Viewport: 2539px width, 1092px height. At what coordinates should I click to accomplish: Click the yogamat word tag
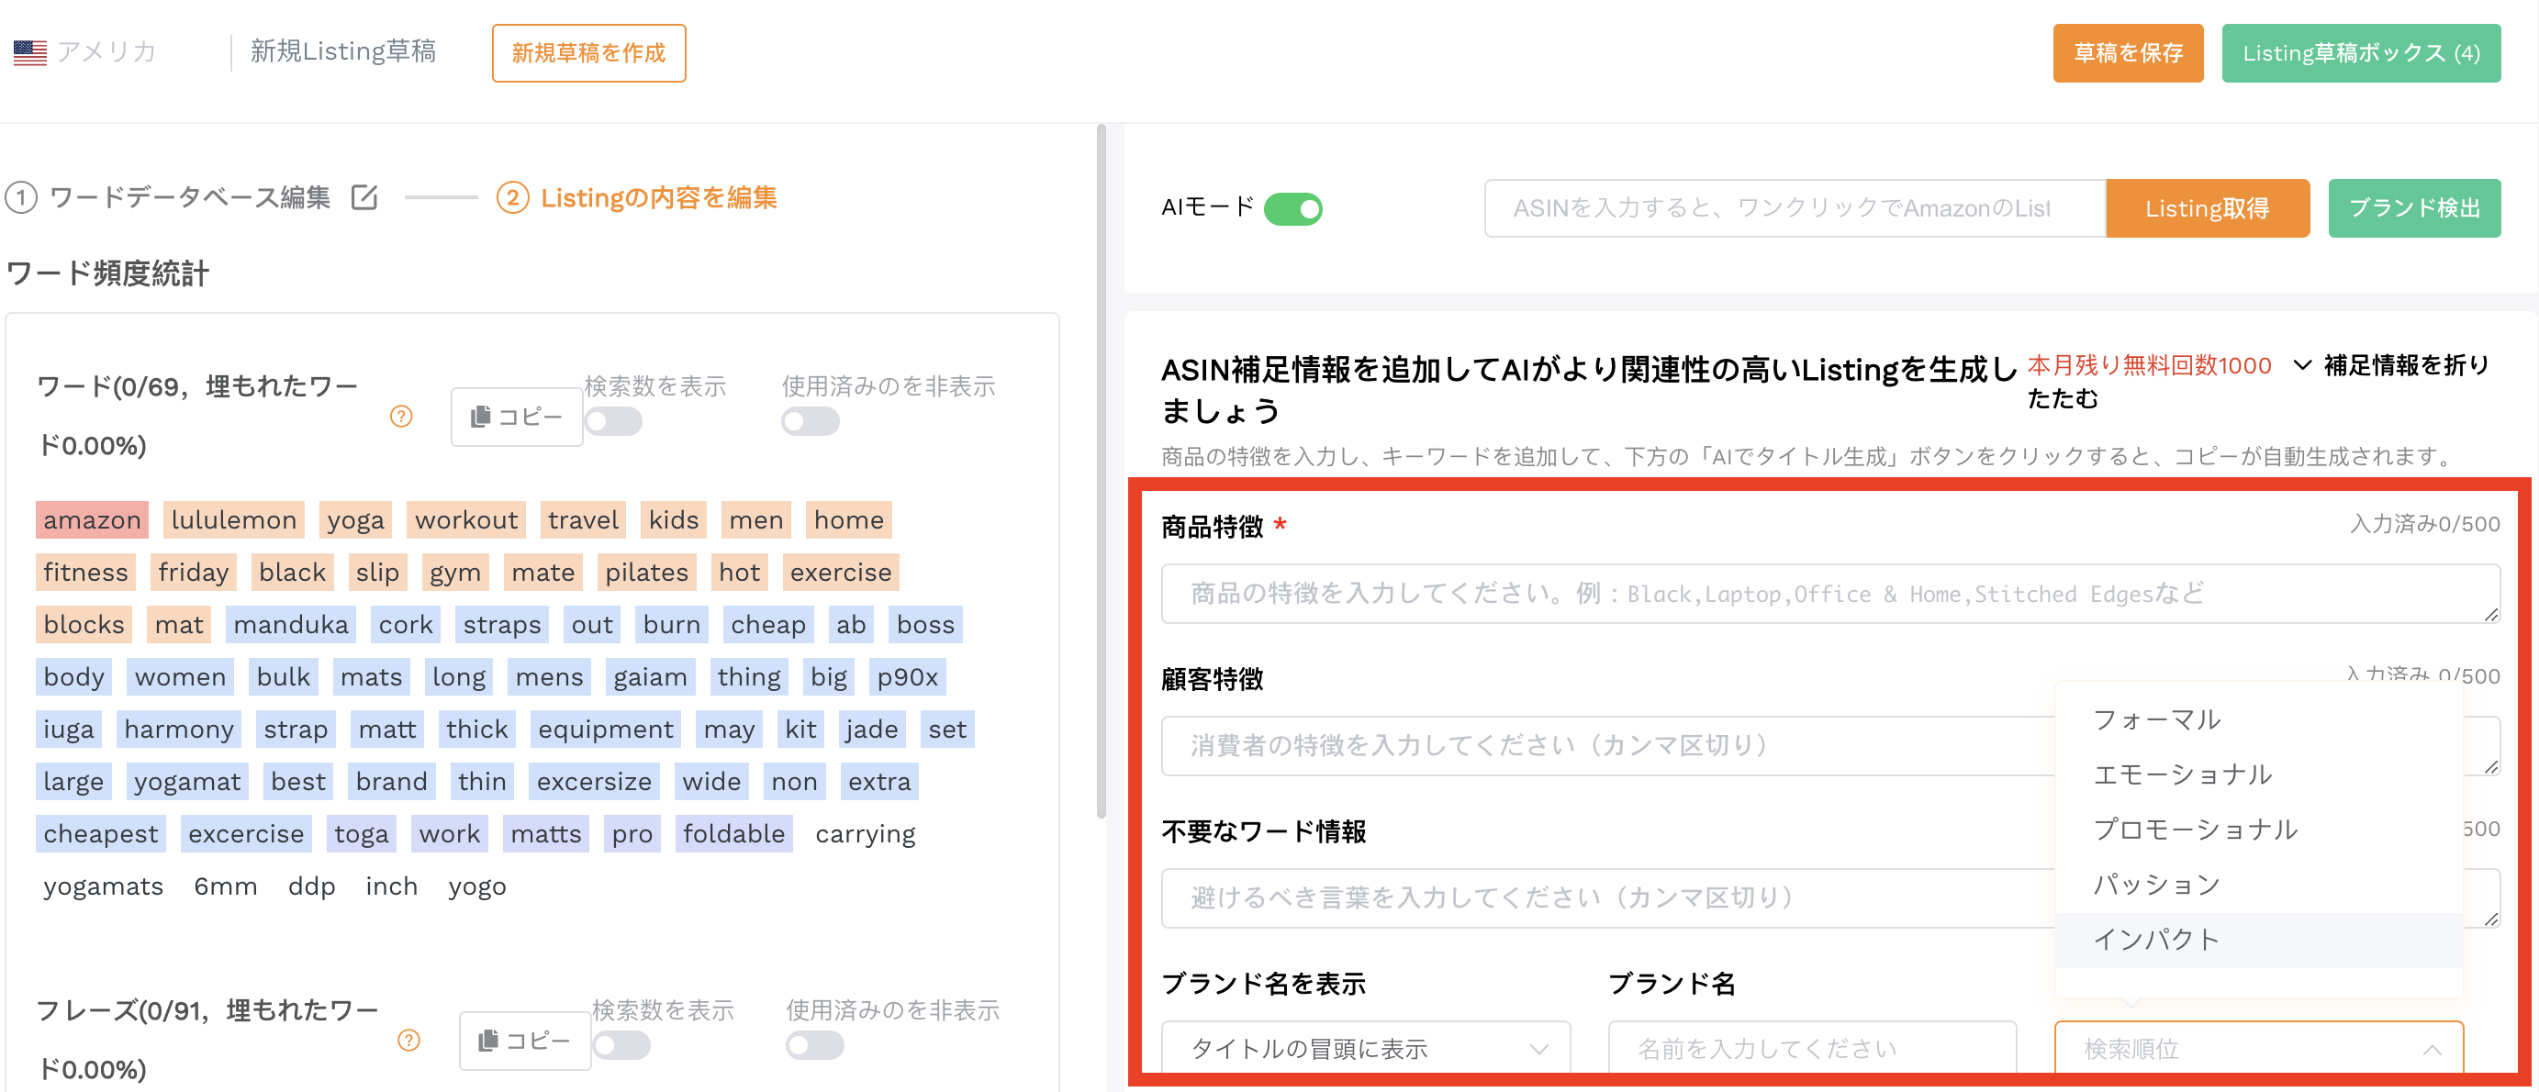(187, 782)
